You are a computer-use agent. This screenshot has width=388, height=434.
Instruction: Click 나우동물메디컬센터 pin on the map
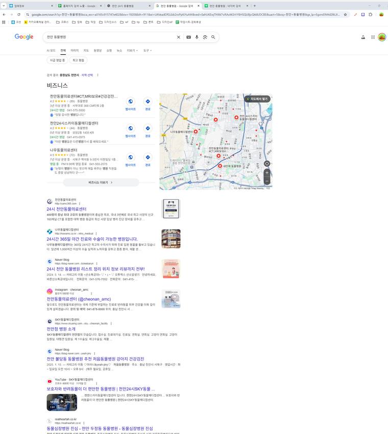196,131
